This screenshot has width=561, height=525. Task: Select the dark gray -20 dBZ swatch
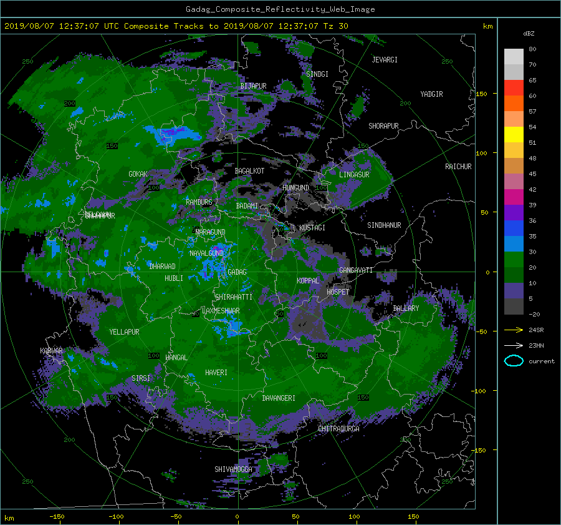(x=514, y=307)
